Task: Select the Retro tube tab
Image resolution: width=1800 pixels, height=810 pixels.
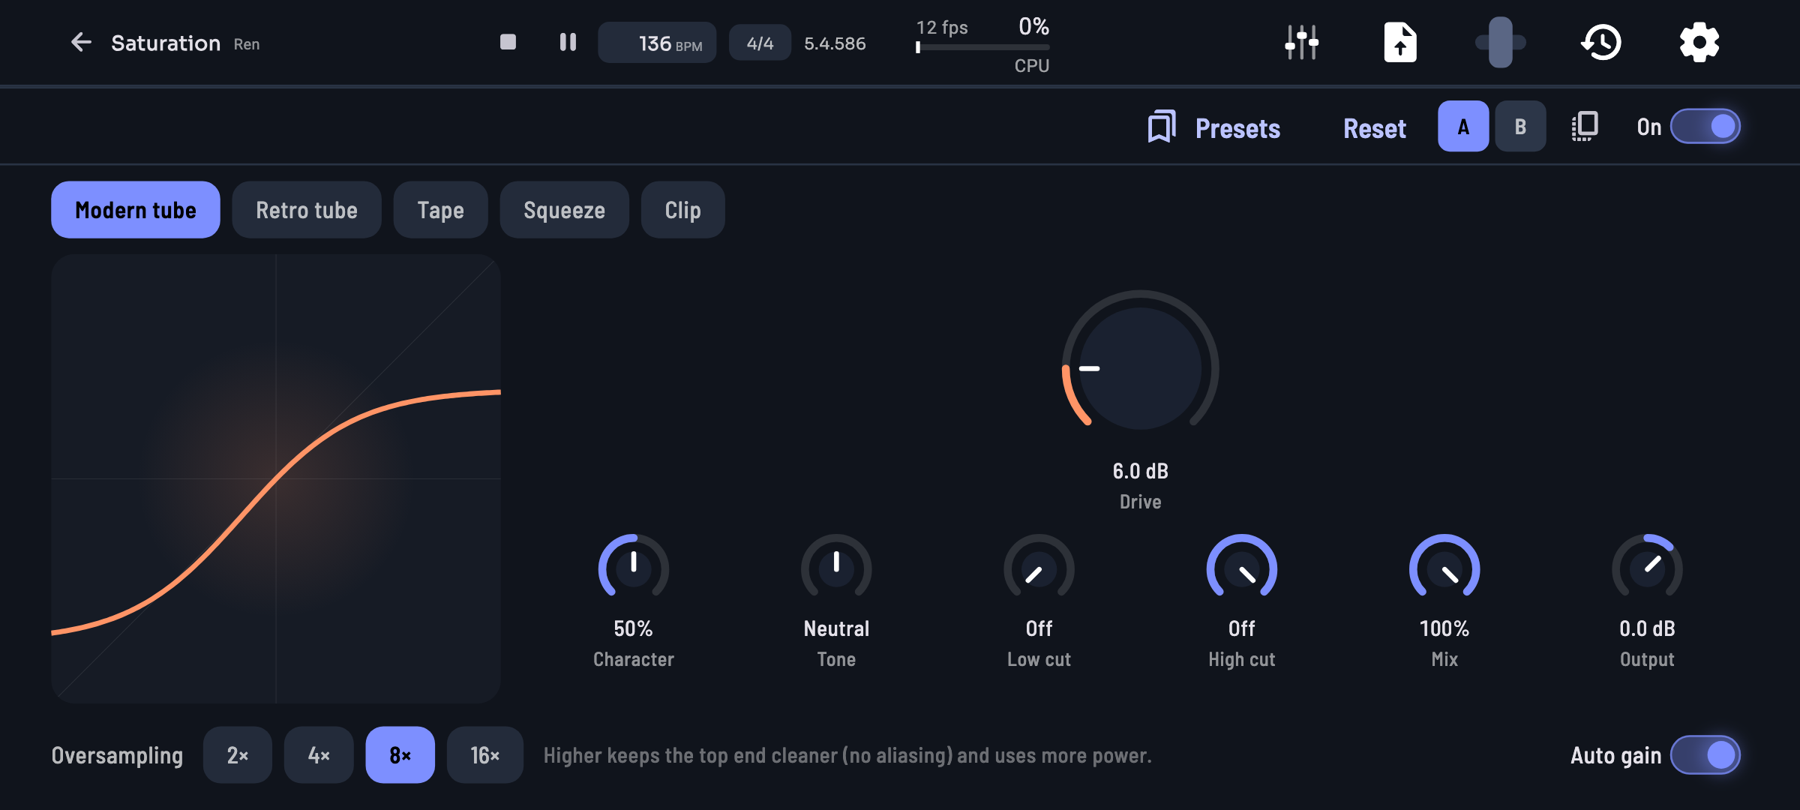Action: click(307, 210)
